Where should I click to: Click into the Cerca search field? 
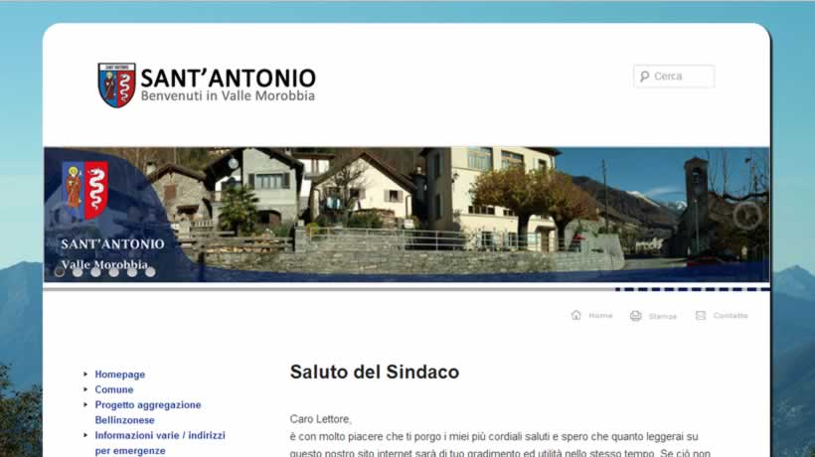(682, 76)
